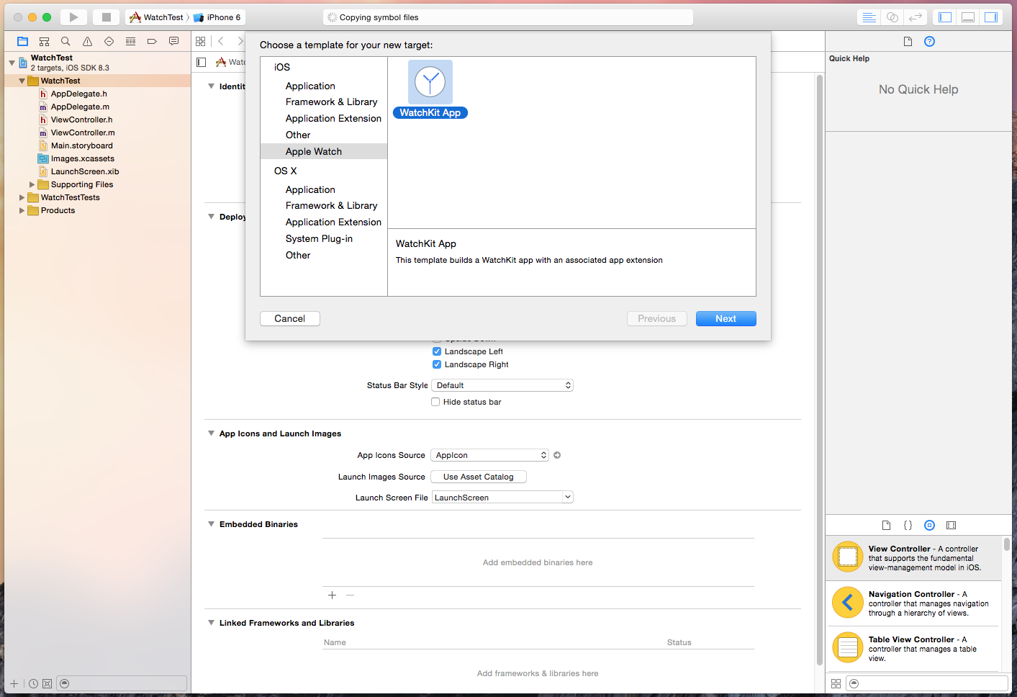Open the Debug navigator tab
Image resolution: width=1017 pixels, height=697 pixels.
(x=130, y=42)
